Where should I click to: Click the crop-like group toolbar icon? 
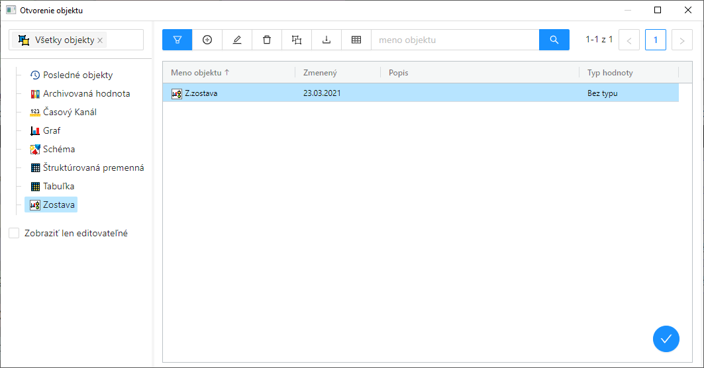[297, 40]
